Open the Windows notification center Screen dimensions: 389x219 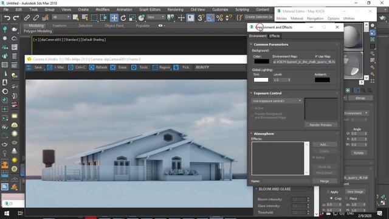click(x=379, y=214)
